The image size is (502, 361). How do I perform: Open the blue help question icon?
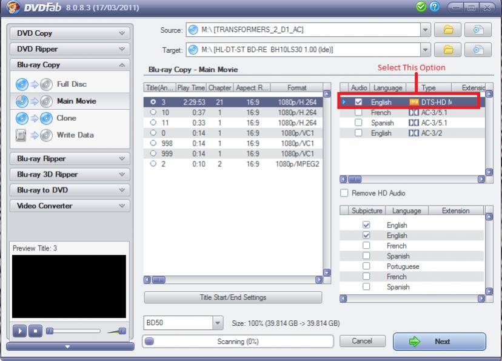(x=435, y=7)
